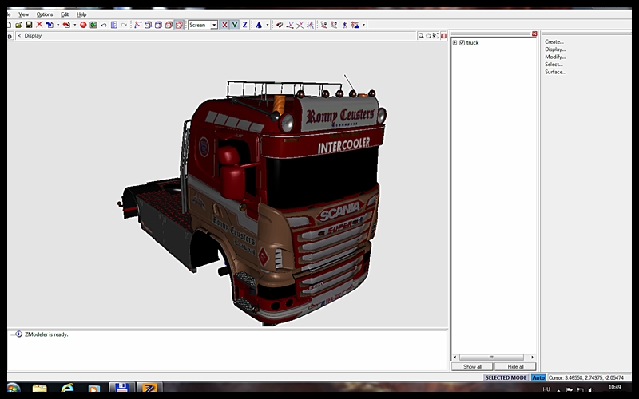Click the last blue axes helper icon
Viewport: 639px width, 399px height.
click(310, 25)
